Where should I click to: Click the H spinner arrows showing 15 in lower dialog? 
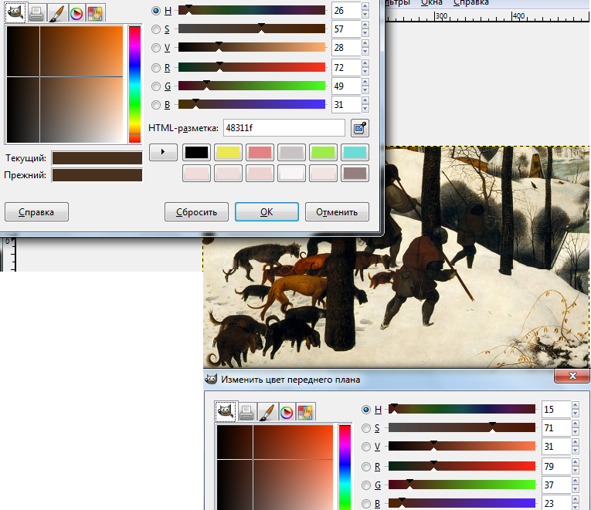576,409
